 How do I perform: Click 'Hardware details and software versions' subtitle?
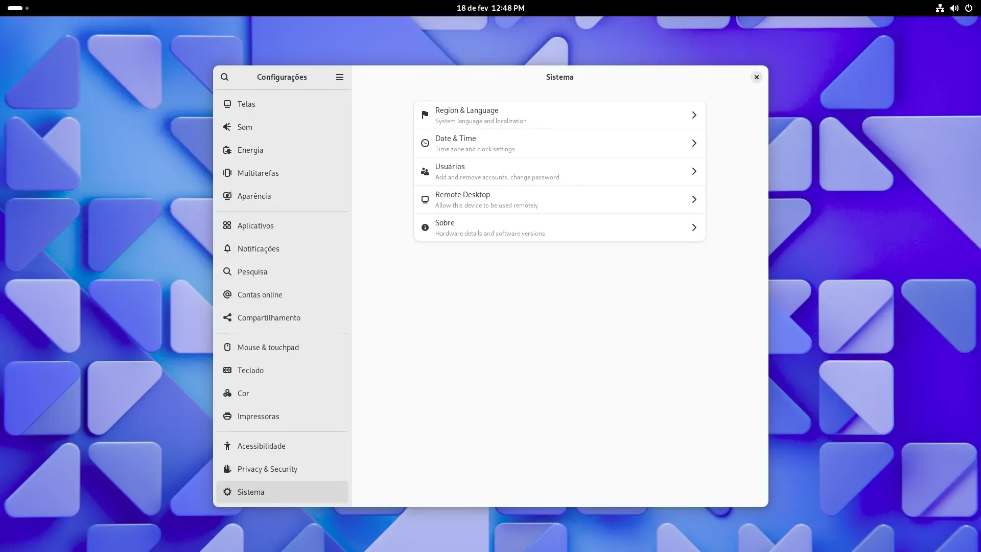[490, 234]
